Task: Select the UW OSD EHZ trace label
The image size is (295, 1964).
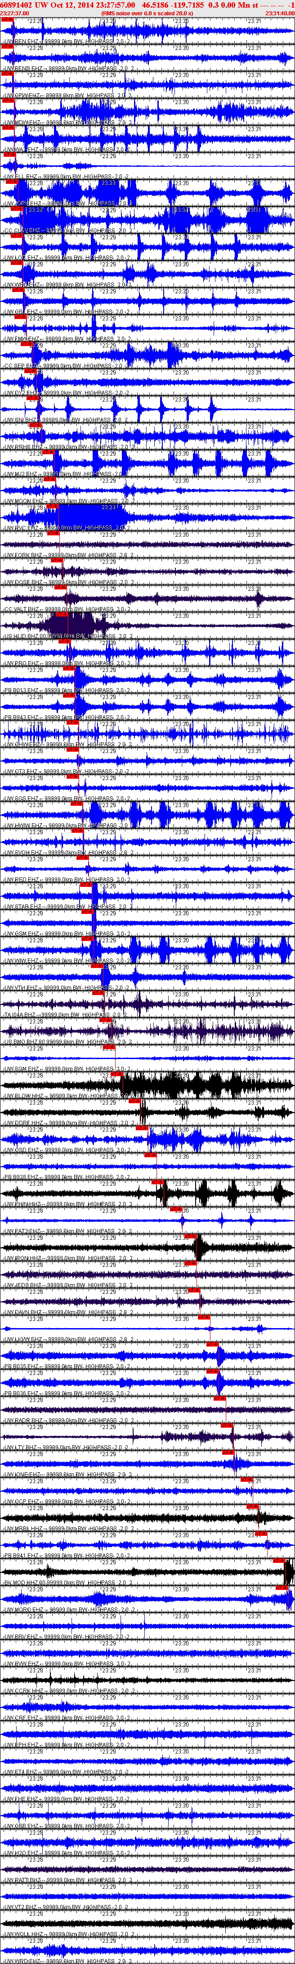Action: coord(67,1150)
